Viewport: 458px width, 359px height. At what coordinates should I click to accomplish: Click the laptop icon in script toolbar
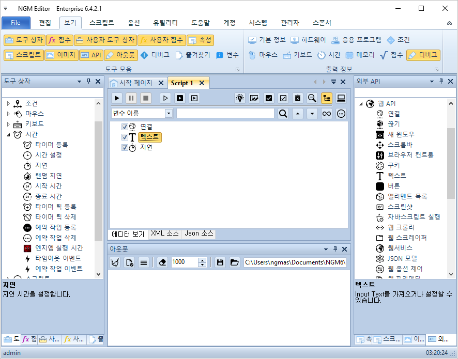tap(341, 98)
